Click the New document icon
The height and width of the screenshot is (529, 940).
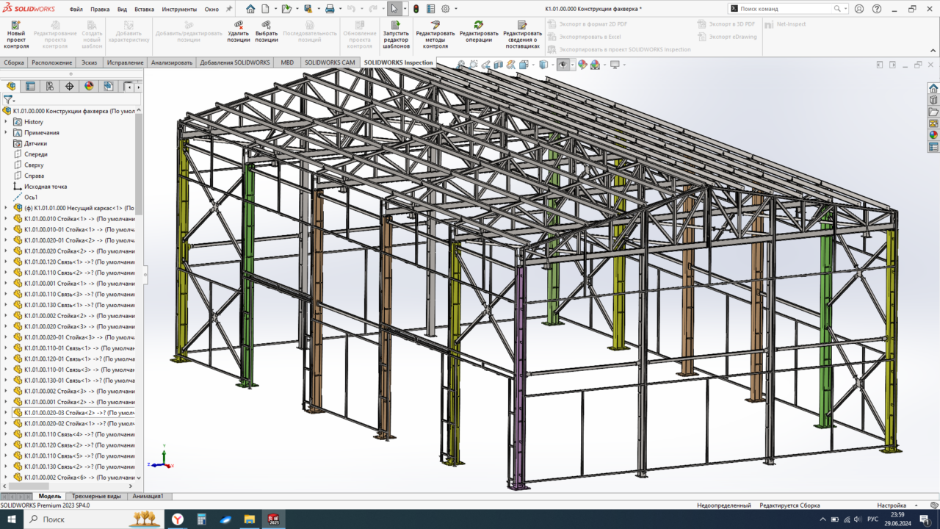[265, 9]
